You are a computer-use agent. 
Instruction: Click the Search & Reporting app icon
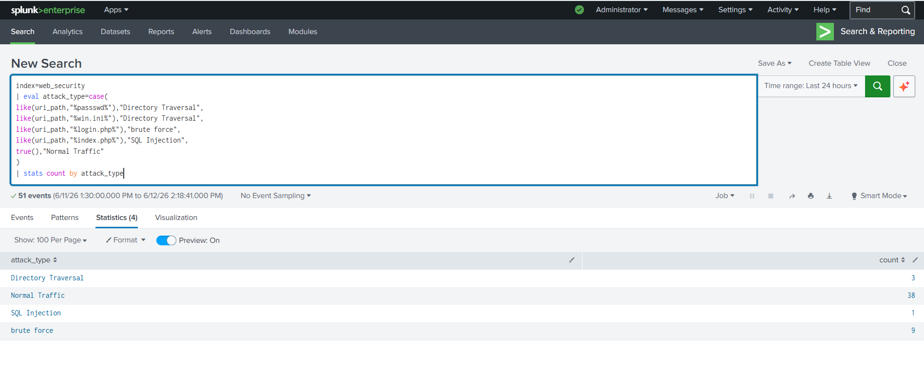click(825, 32)
